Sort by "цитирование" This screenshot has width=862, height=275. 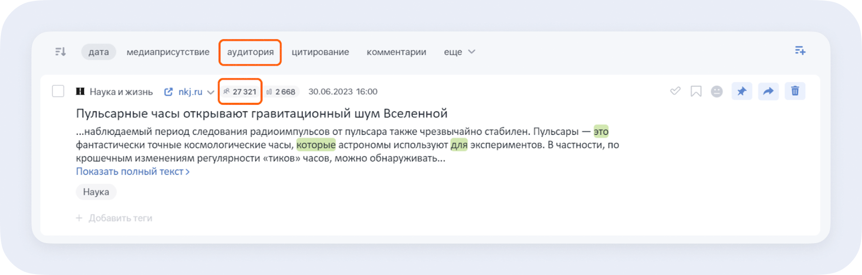point(320,52)
